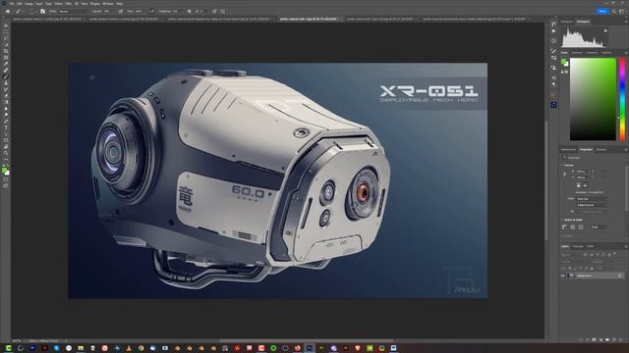This screenshot has width=629, height=353.
Task: Open the Color panel flyout menu
Action: [626, 53]
